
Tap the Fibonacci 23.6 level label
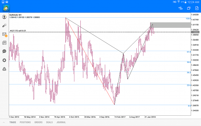(189, 85)
